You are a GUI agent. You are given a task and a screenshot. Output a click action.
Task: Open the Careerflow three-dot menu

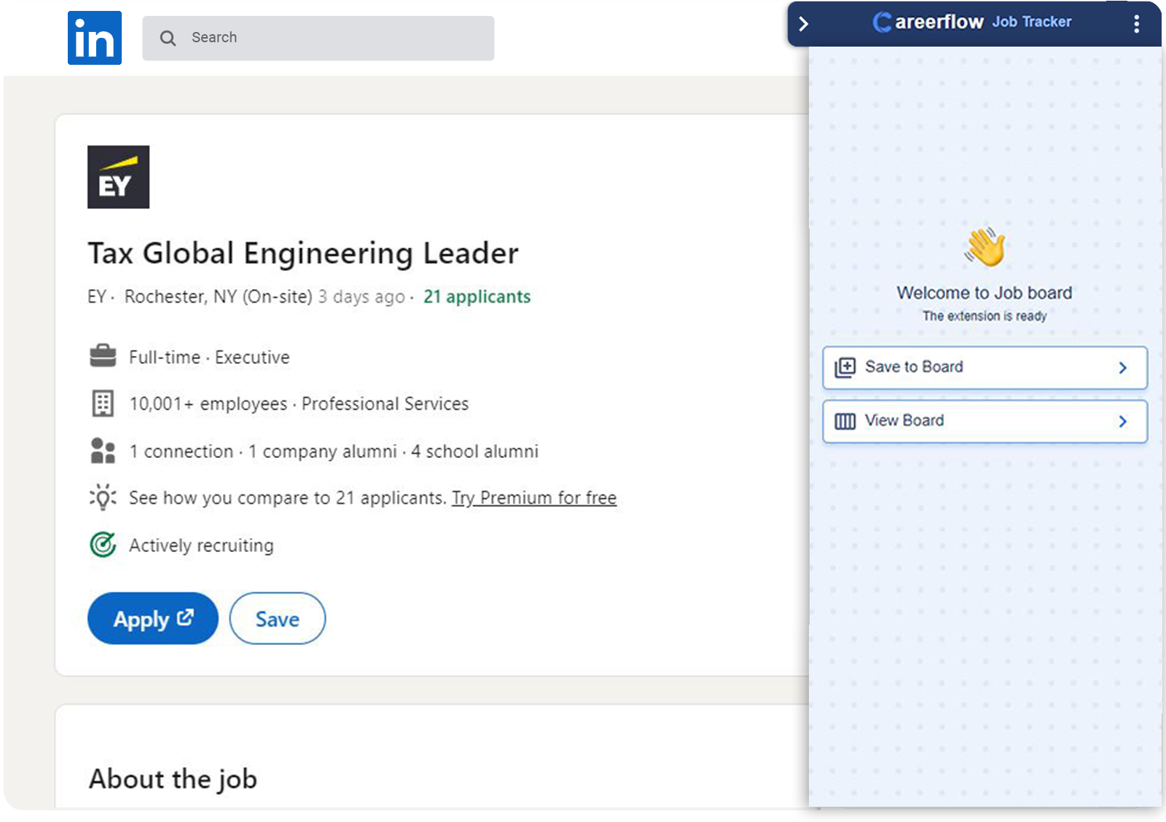[x=1135, y=23]
